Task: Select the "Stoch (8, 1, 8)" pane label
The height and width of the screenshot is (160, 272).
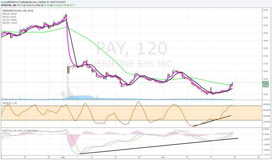Action: click(10, 103)
